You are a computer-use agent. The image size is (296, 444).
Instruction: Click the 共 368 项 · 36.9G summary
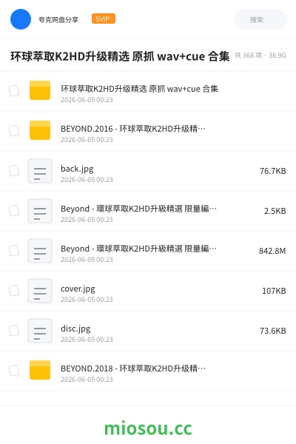260,55
